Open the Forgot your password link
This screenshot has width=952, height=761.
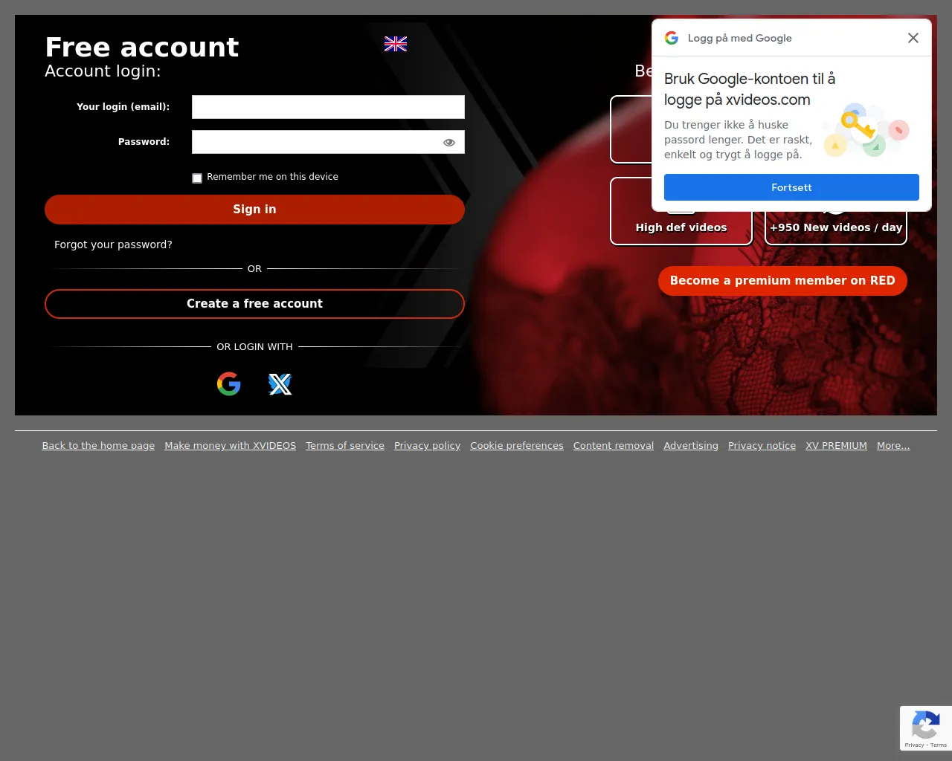click(113, 245)
